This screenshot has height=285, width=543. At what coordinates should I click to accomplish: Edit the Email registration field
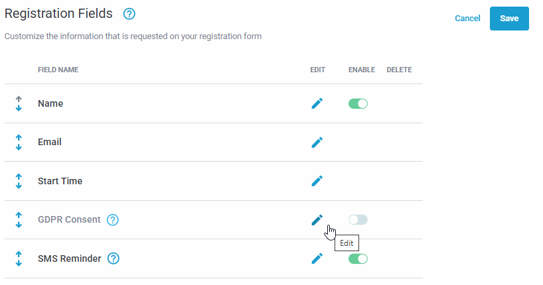(317, 142)
